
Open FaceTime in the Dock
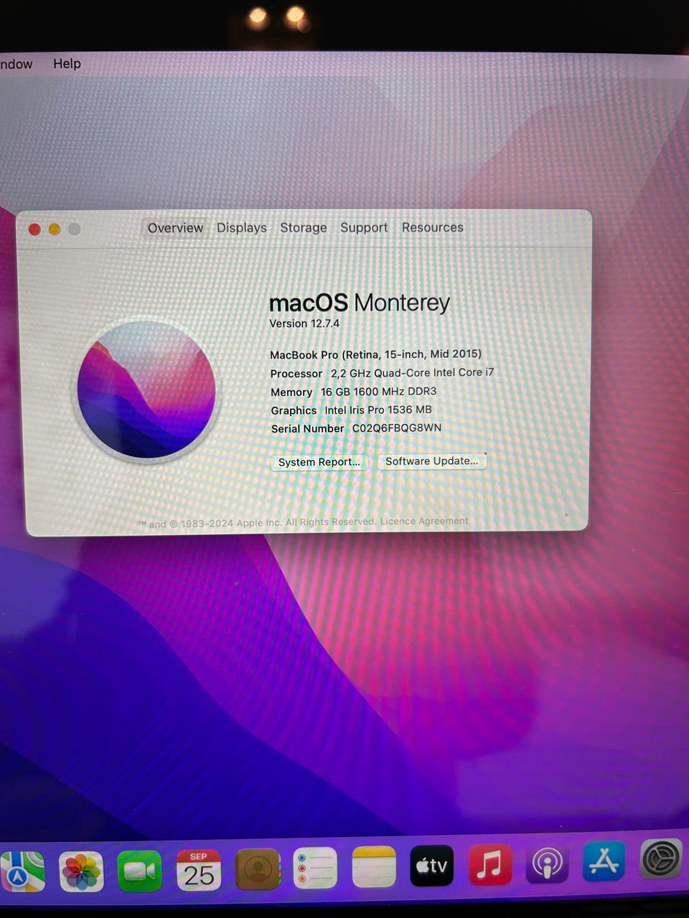click(x=140, y=871)
